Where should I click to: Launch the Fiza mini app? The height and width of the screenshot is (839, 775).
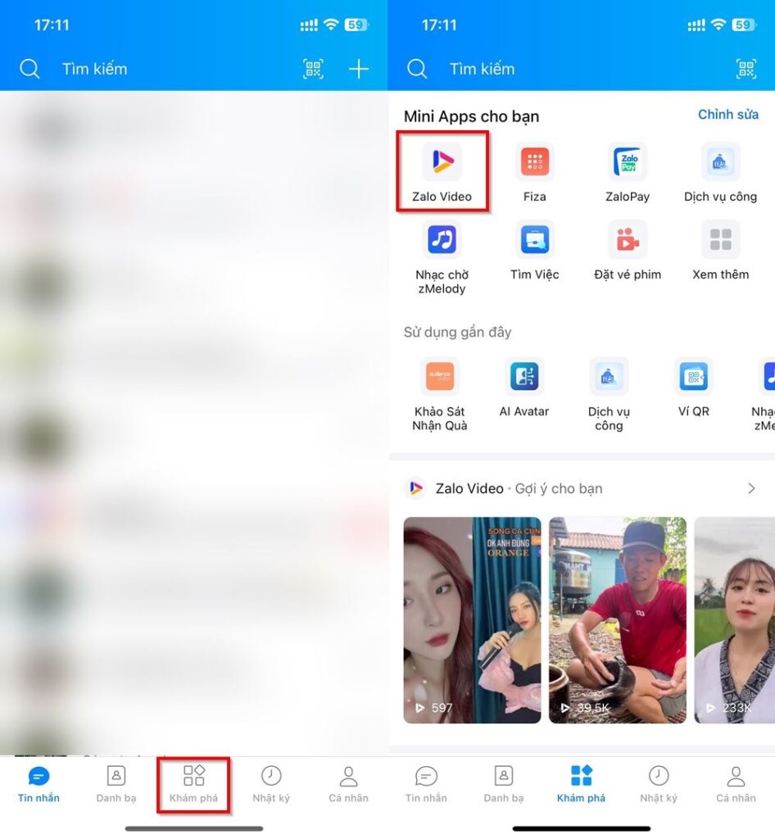[x=535, y=161]
